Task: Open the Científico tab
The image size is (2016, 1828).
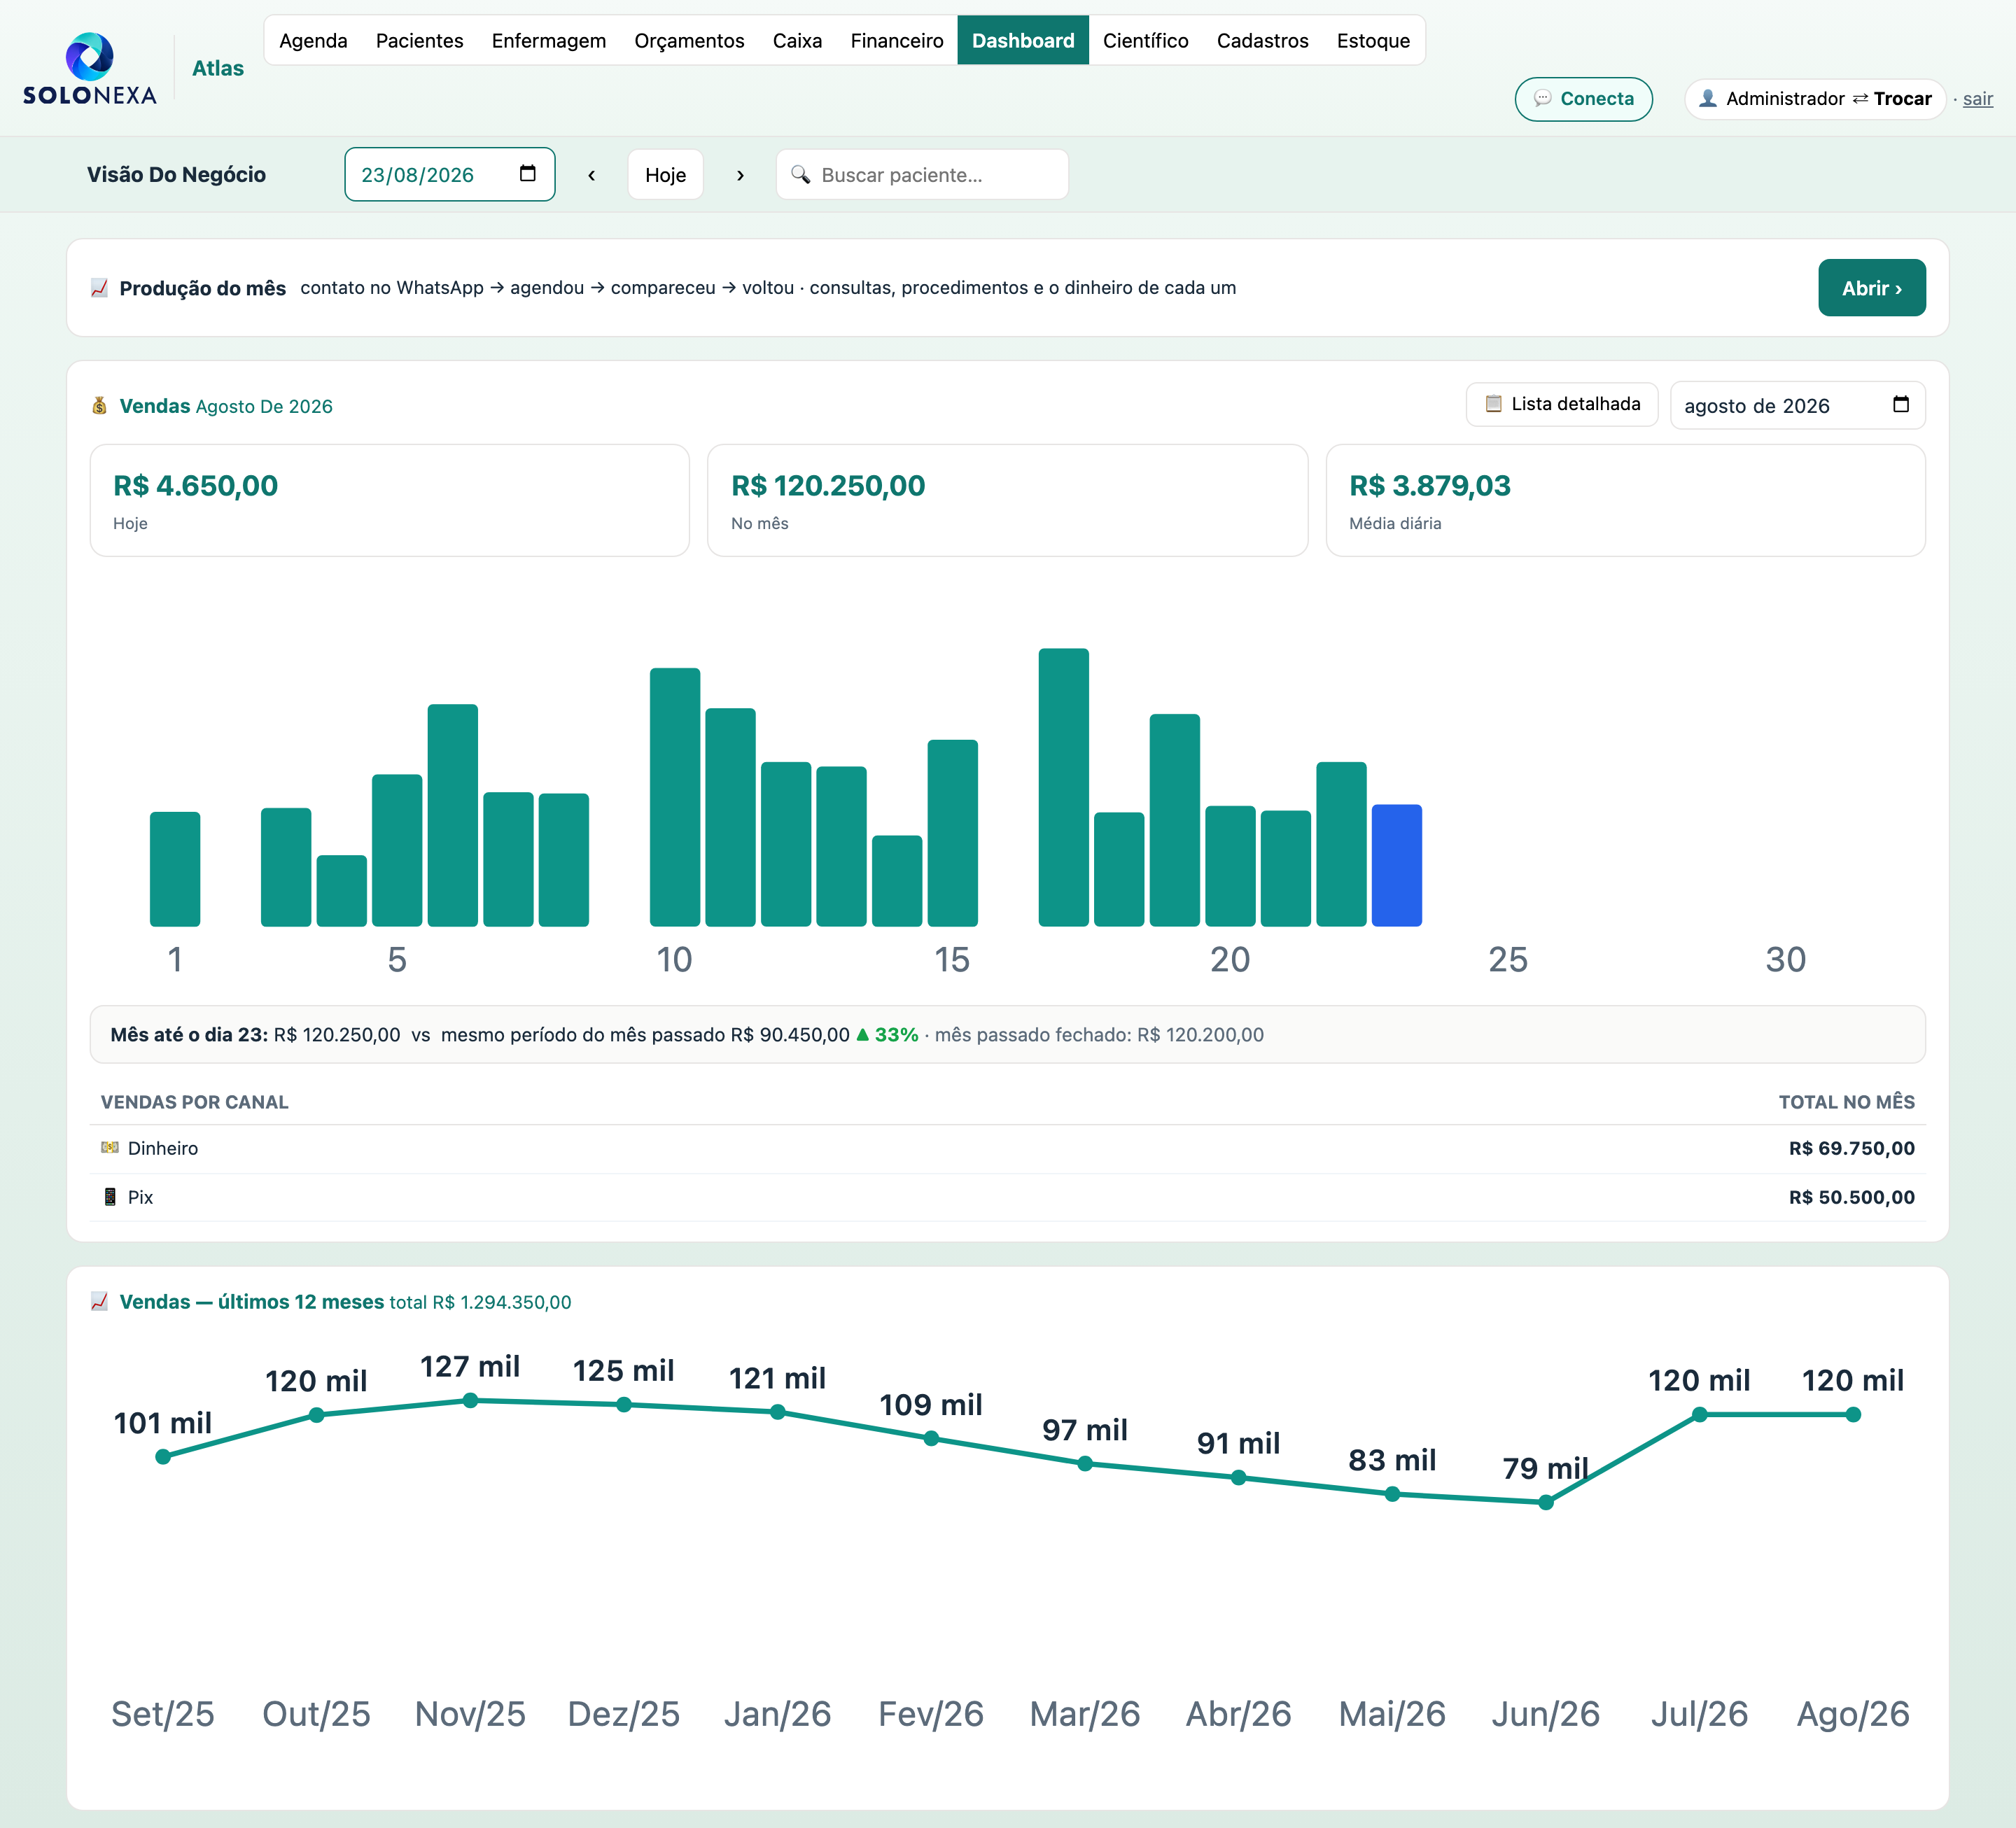Action: (1145, 40)
